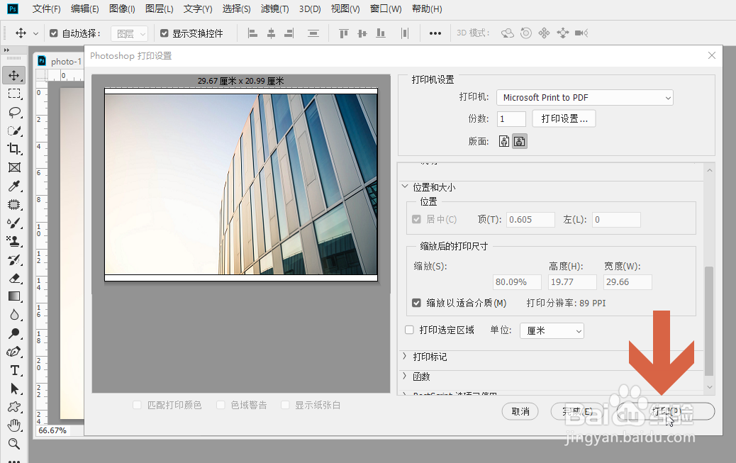This screenshot has width=736, height=463.
Task: Open the printer dropdown Microsoft Print to PDF
Action: (585, 98)
